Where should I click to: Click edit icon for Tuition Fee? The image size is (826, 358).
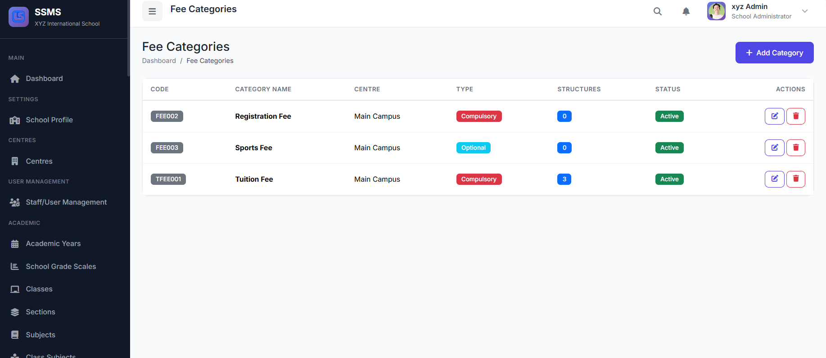pos(774,179)
